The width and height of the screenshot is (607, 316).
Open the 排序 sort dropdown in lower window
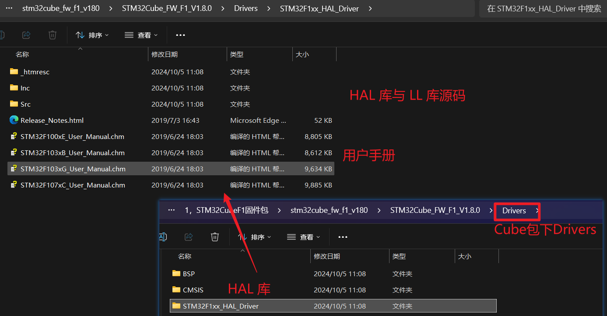(254, 237)
